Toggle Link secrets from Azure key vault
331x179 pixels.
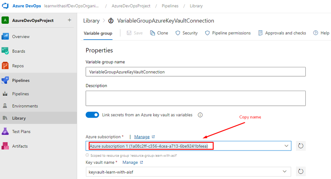[92, 115]
